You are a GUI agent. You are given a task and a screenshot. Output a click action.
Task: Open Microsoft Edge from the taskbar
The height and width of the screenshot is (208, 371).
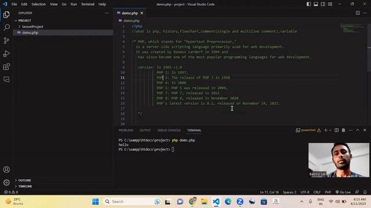pyautogui.click(x=228, y=202)
